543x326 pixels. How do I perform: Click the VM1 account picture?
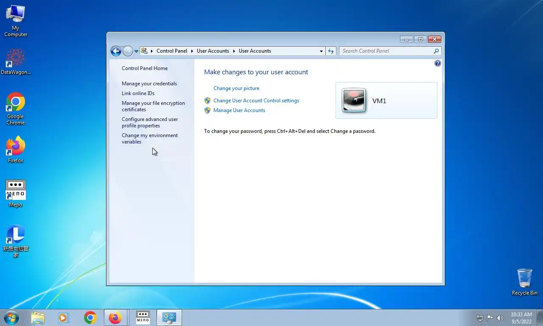pyautogui.click(x=354, y=101)
